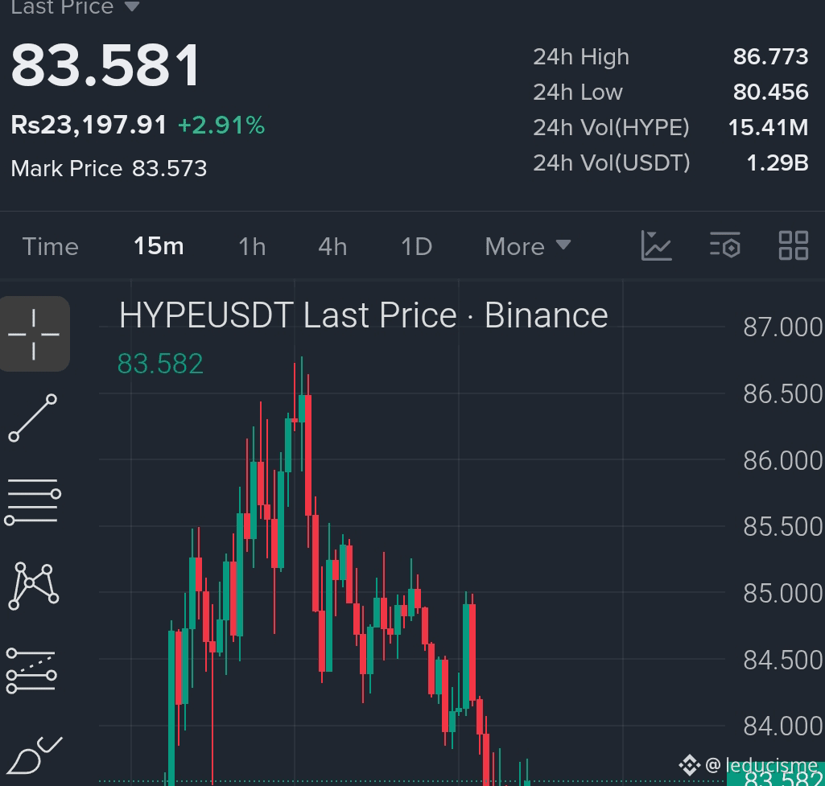This screenshot has width=825, height=786.
Task: Click the 86.000 price axis label
Action: pyautogui.click(x=783, y=460)
